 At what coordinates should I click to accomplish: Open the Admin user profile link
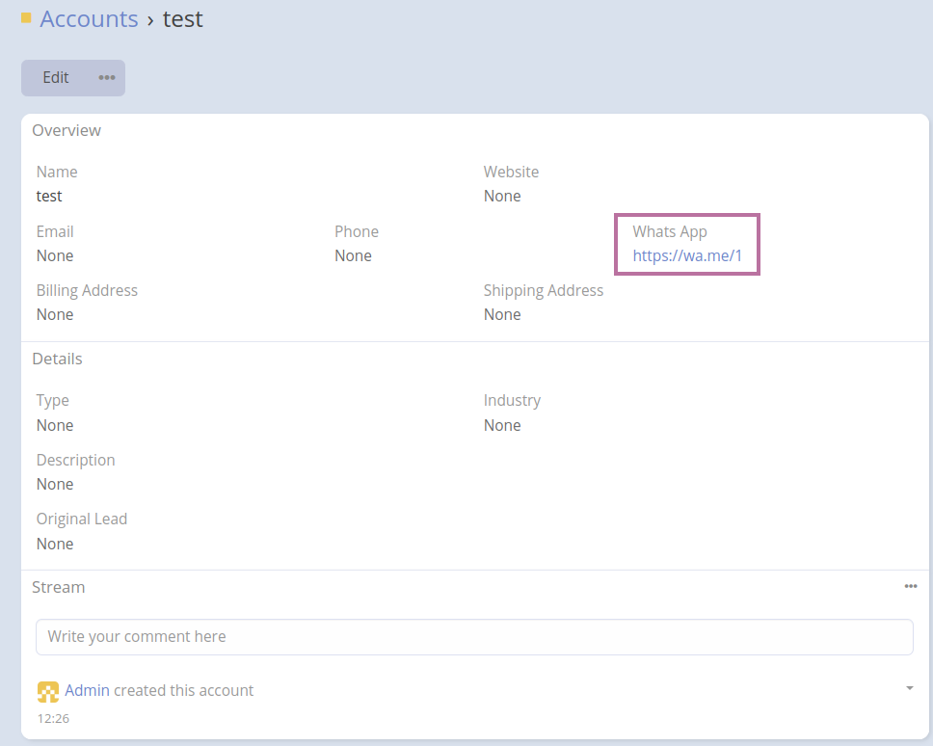(x=87, y=690)
